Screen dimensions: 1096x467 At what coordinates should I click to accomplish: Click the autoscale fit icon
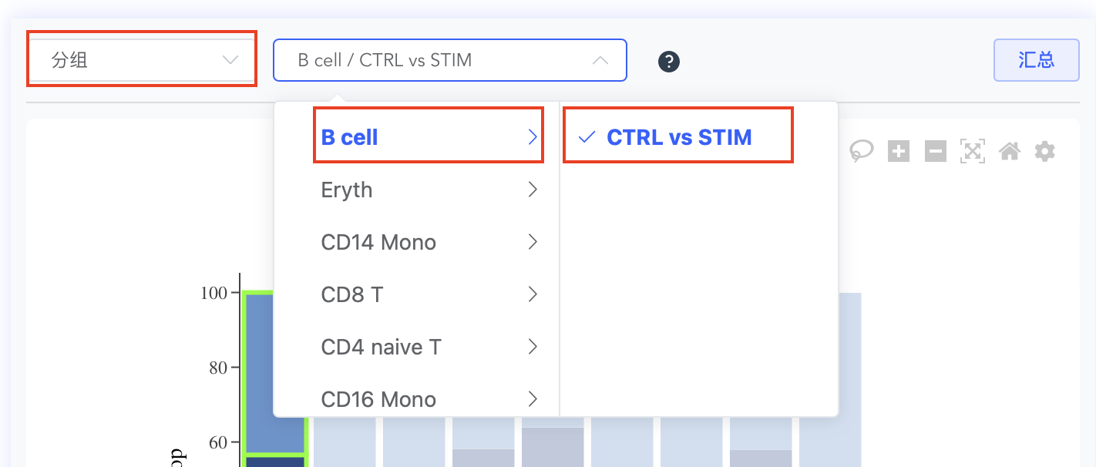pyautogui.click(x=973, y=151)
